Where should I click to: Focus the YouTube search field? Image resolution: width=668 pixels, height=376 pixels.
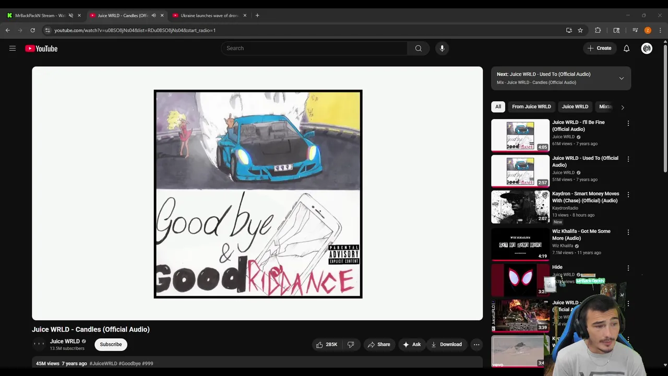[314, 49]
